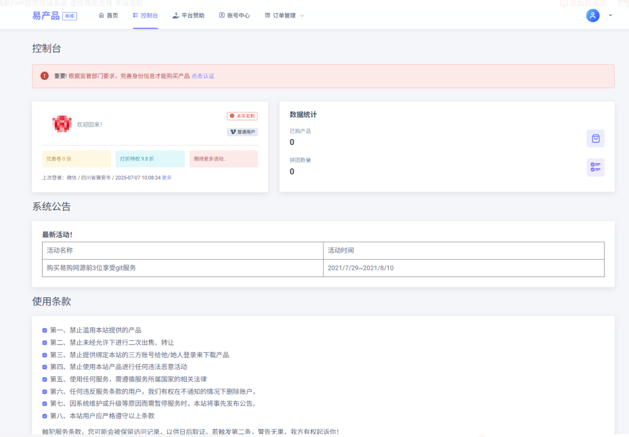This screenshot has height=437, width=629.
Task: Click the 更多 link beside login info
Action: 166,177
